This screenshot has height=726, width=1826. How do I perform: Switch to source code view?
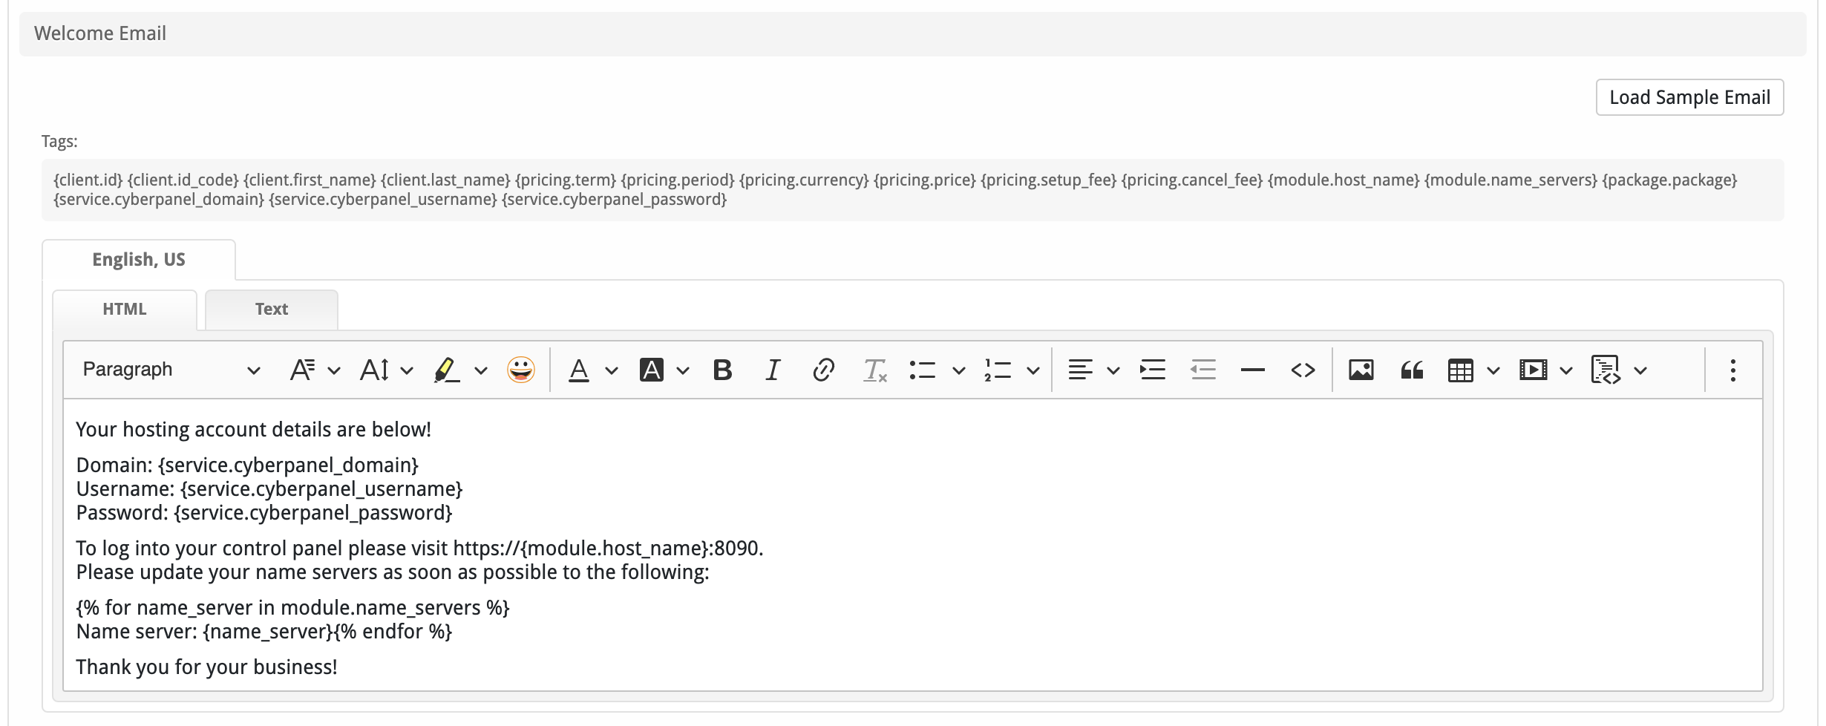point(1303,370)
